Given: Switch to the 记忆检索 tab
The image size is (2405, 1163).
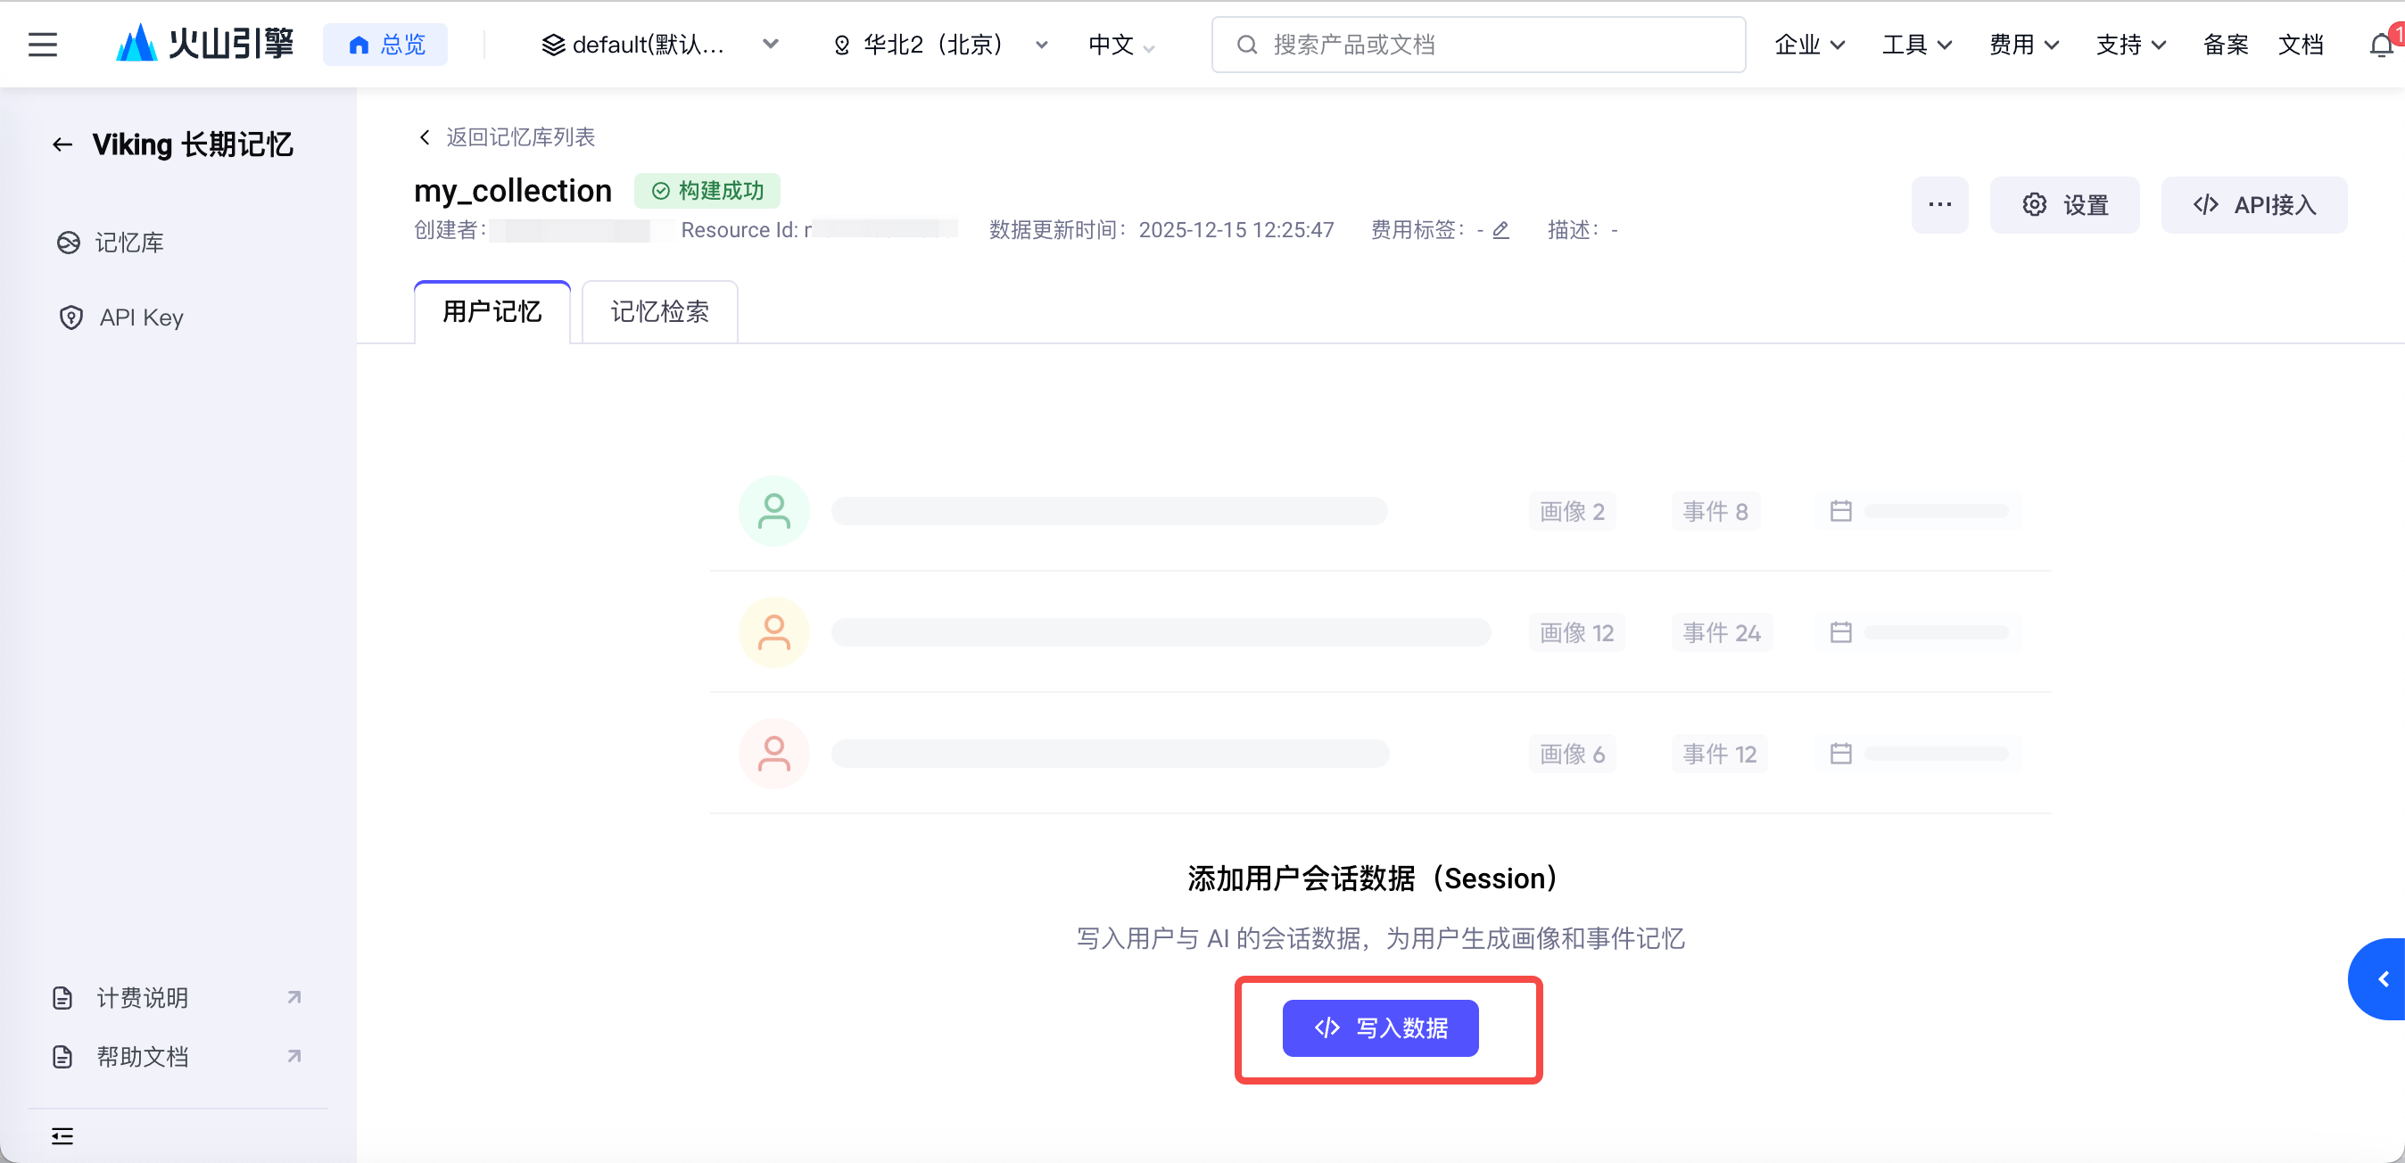Looking at the screenshot, I should [659, 312].
